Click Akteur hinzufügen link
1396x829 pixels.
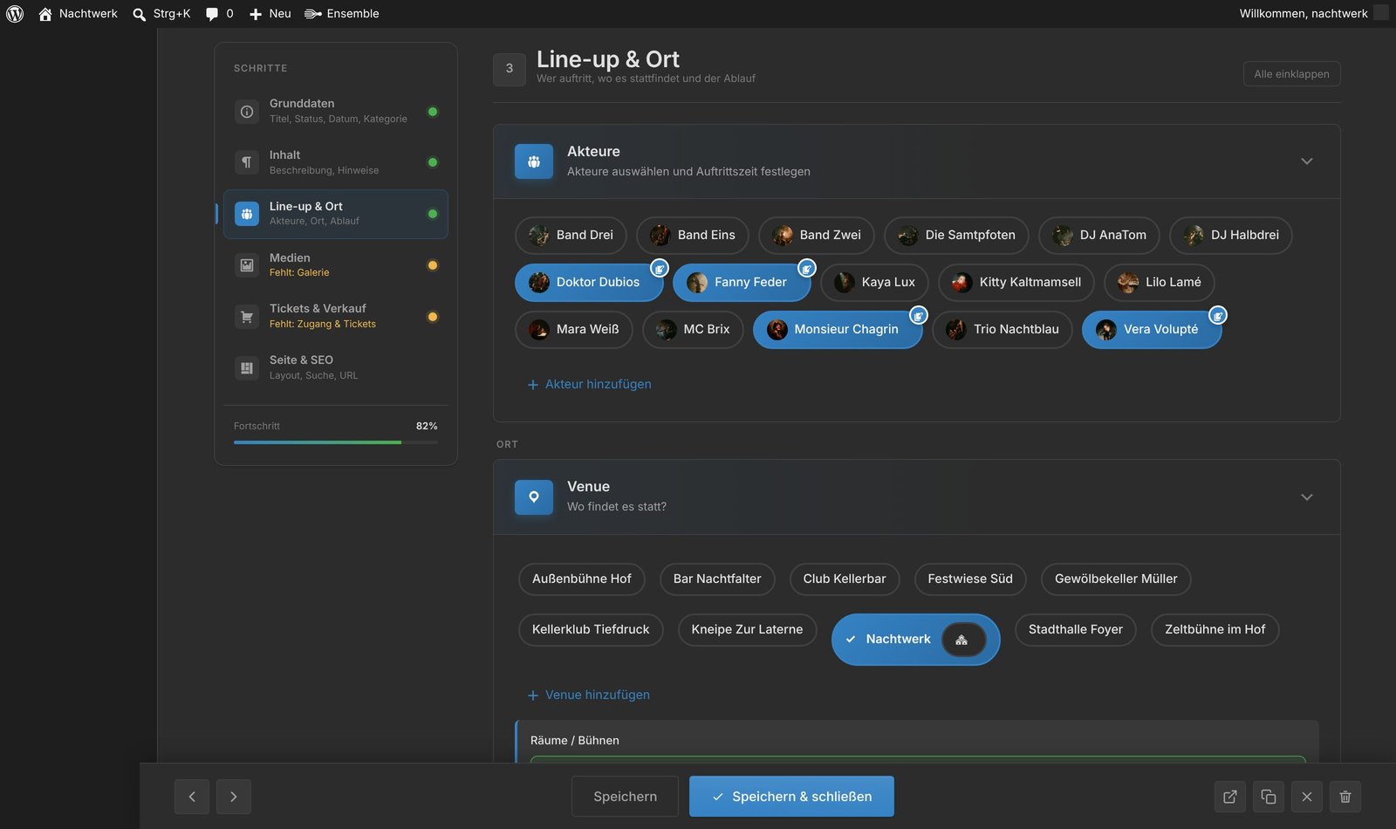click(590, 385)
